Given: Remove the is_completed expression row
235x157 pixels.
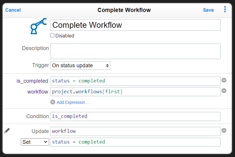Looking at the screenshot, I should [x=224, y=80].
